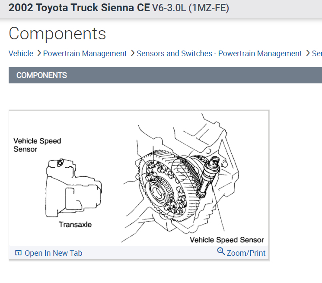Click the chevron before Powertrain Management

tap(38, 53)
